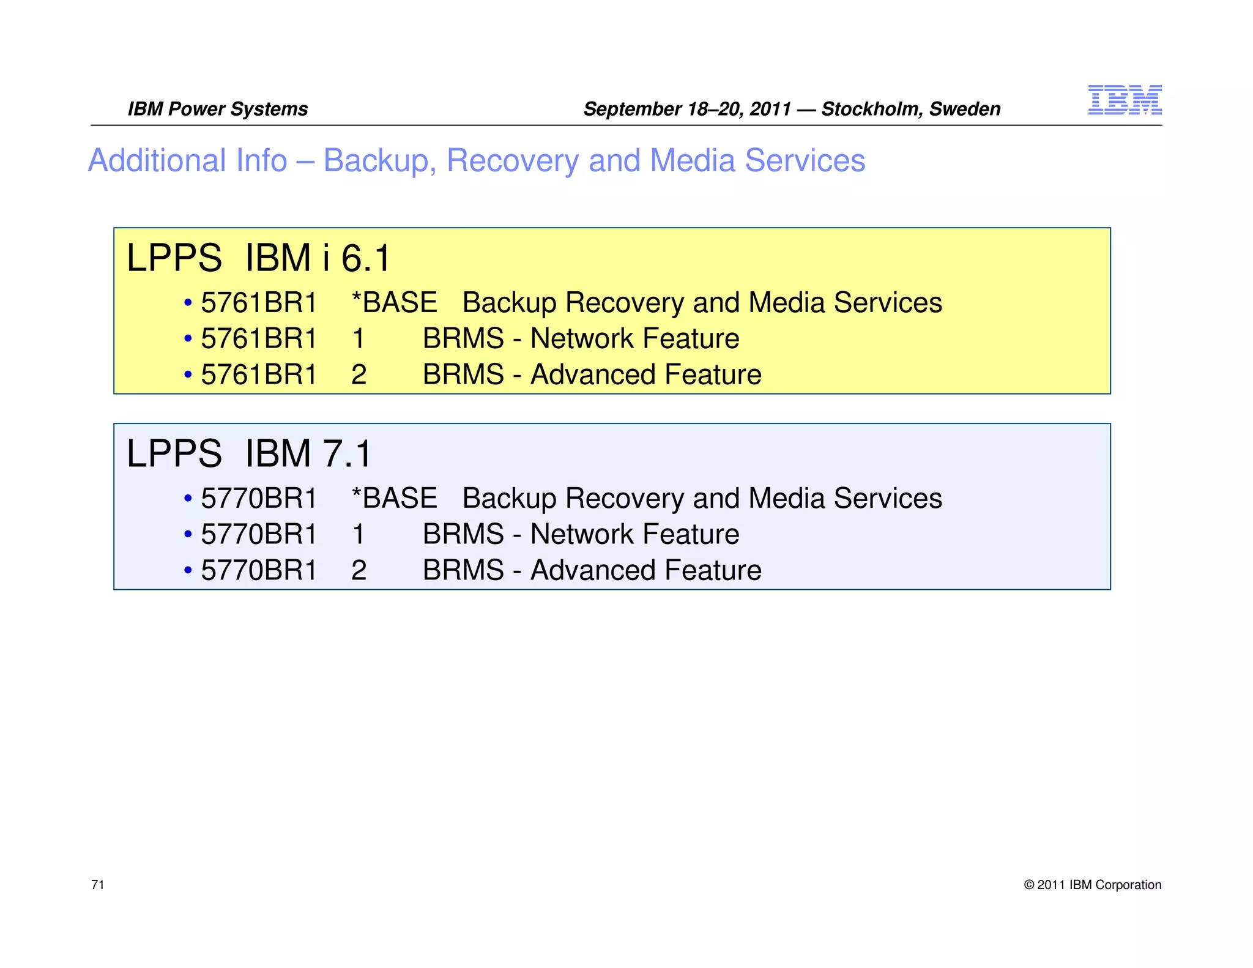1253x968 pixels.
Task: Select '5770BR1 *BASE Backup Recovery and Media Services' line
Action: point(563,499)
